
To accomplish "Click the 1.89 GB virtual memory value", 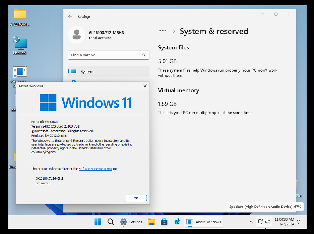I will click(167, 104).
